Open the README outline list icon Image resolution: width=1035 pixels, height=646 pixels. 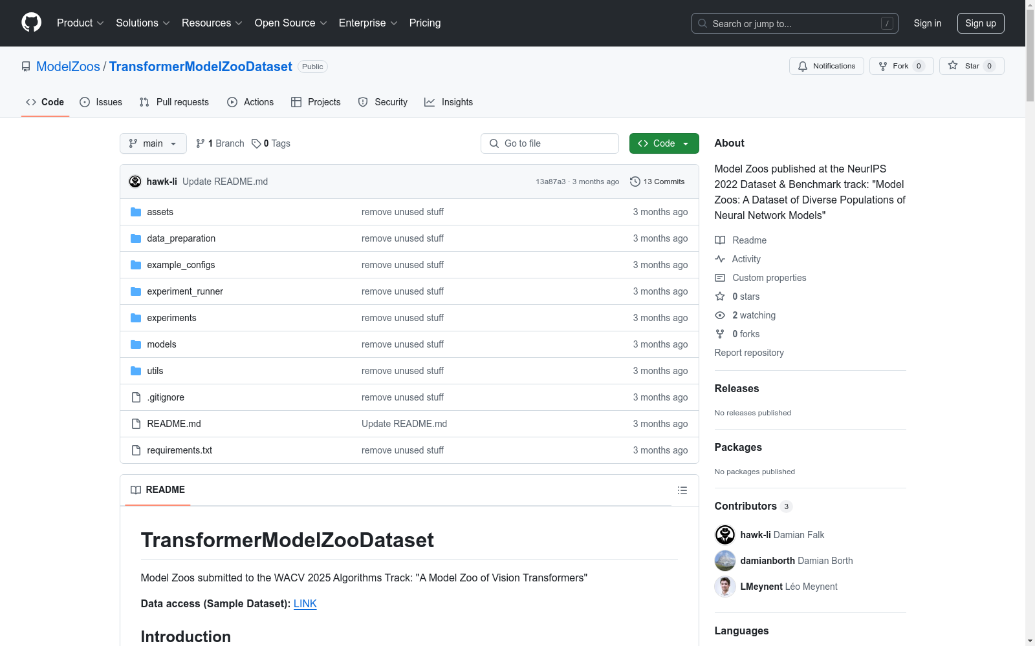(x=682, y=490)
